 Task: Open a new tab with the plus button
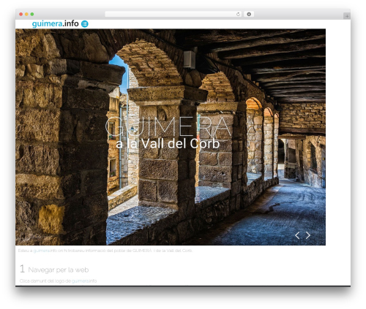coord(347,16)
